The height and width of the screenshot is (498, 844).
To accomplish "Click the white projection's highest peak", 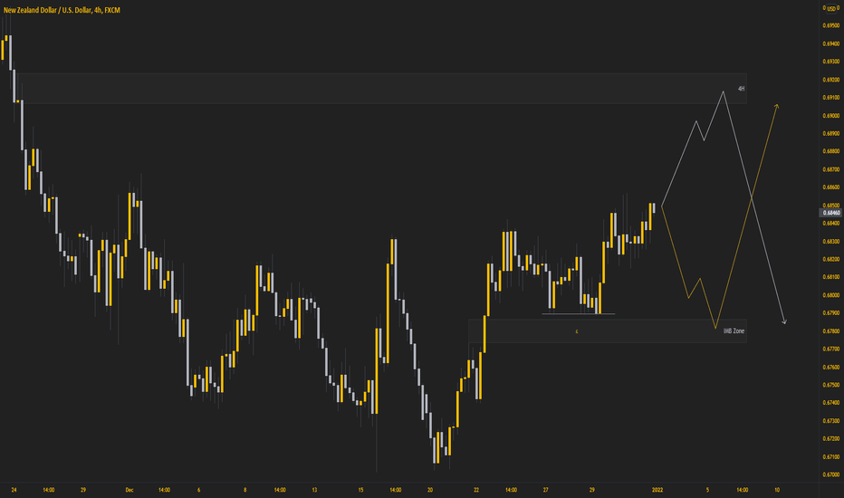I will pyautogui.click(x=723, y=92).
